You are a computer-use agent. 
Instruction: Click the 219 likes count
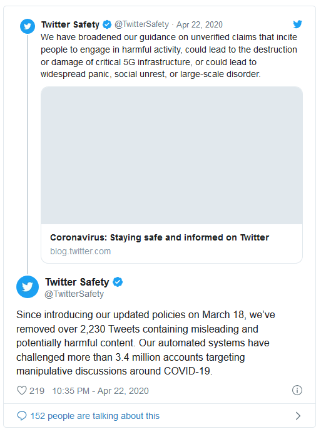(x=37, y=391)
